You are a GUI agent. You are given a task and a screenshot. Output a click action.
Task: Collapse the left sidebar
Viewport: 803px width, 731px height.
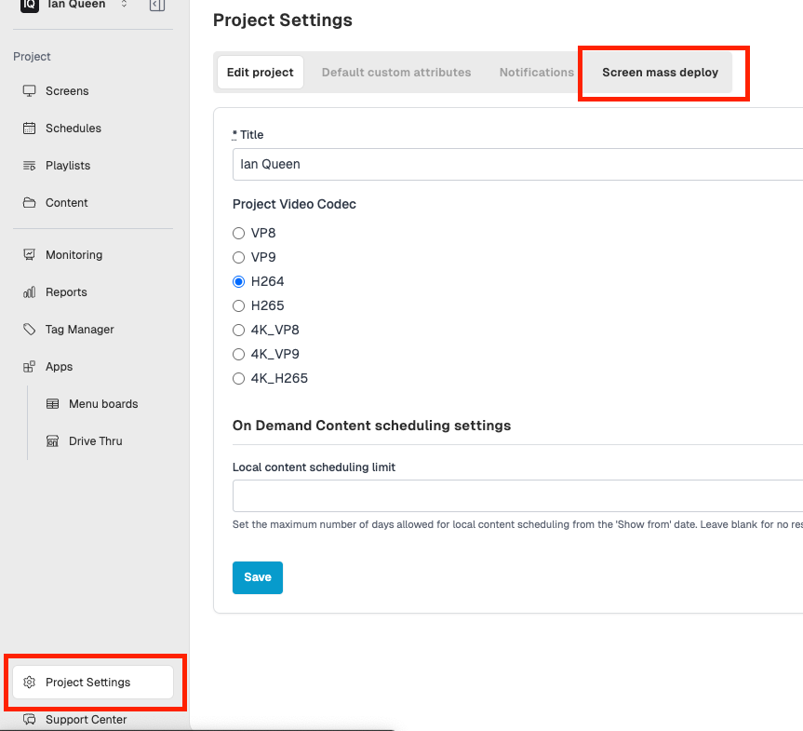click(x=156, y=6)
